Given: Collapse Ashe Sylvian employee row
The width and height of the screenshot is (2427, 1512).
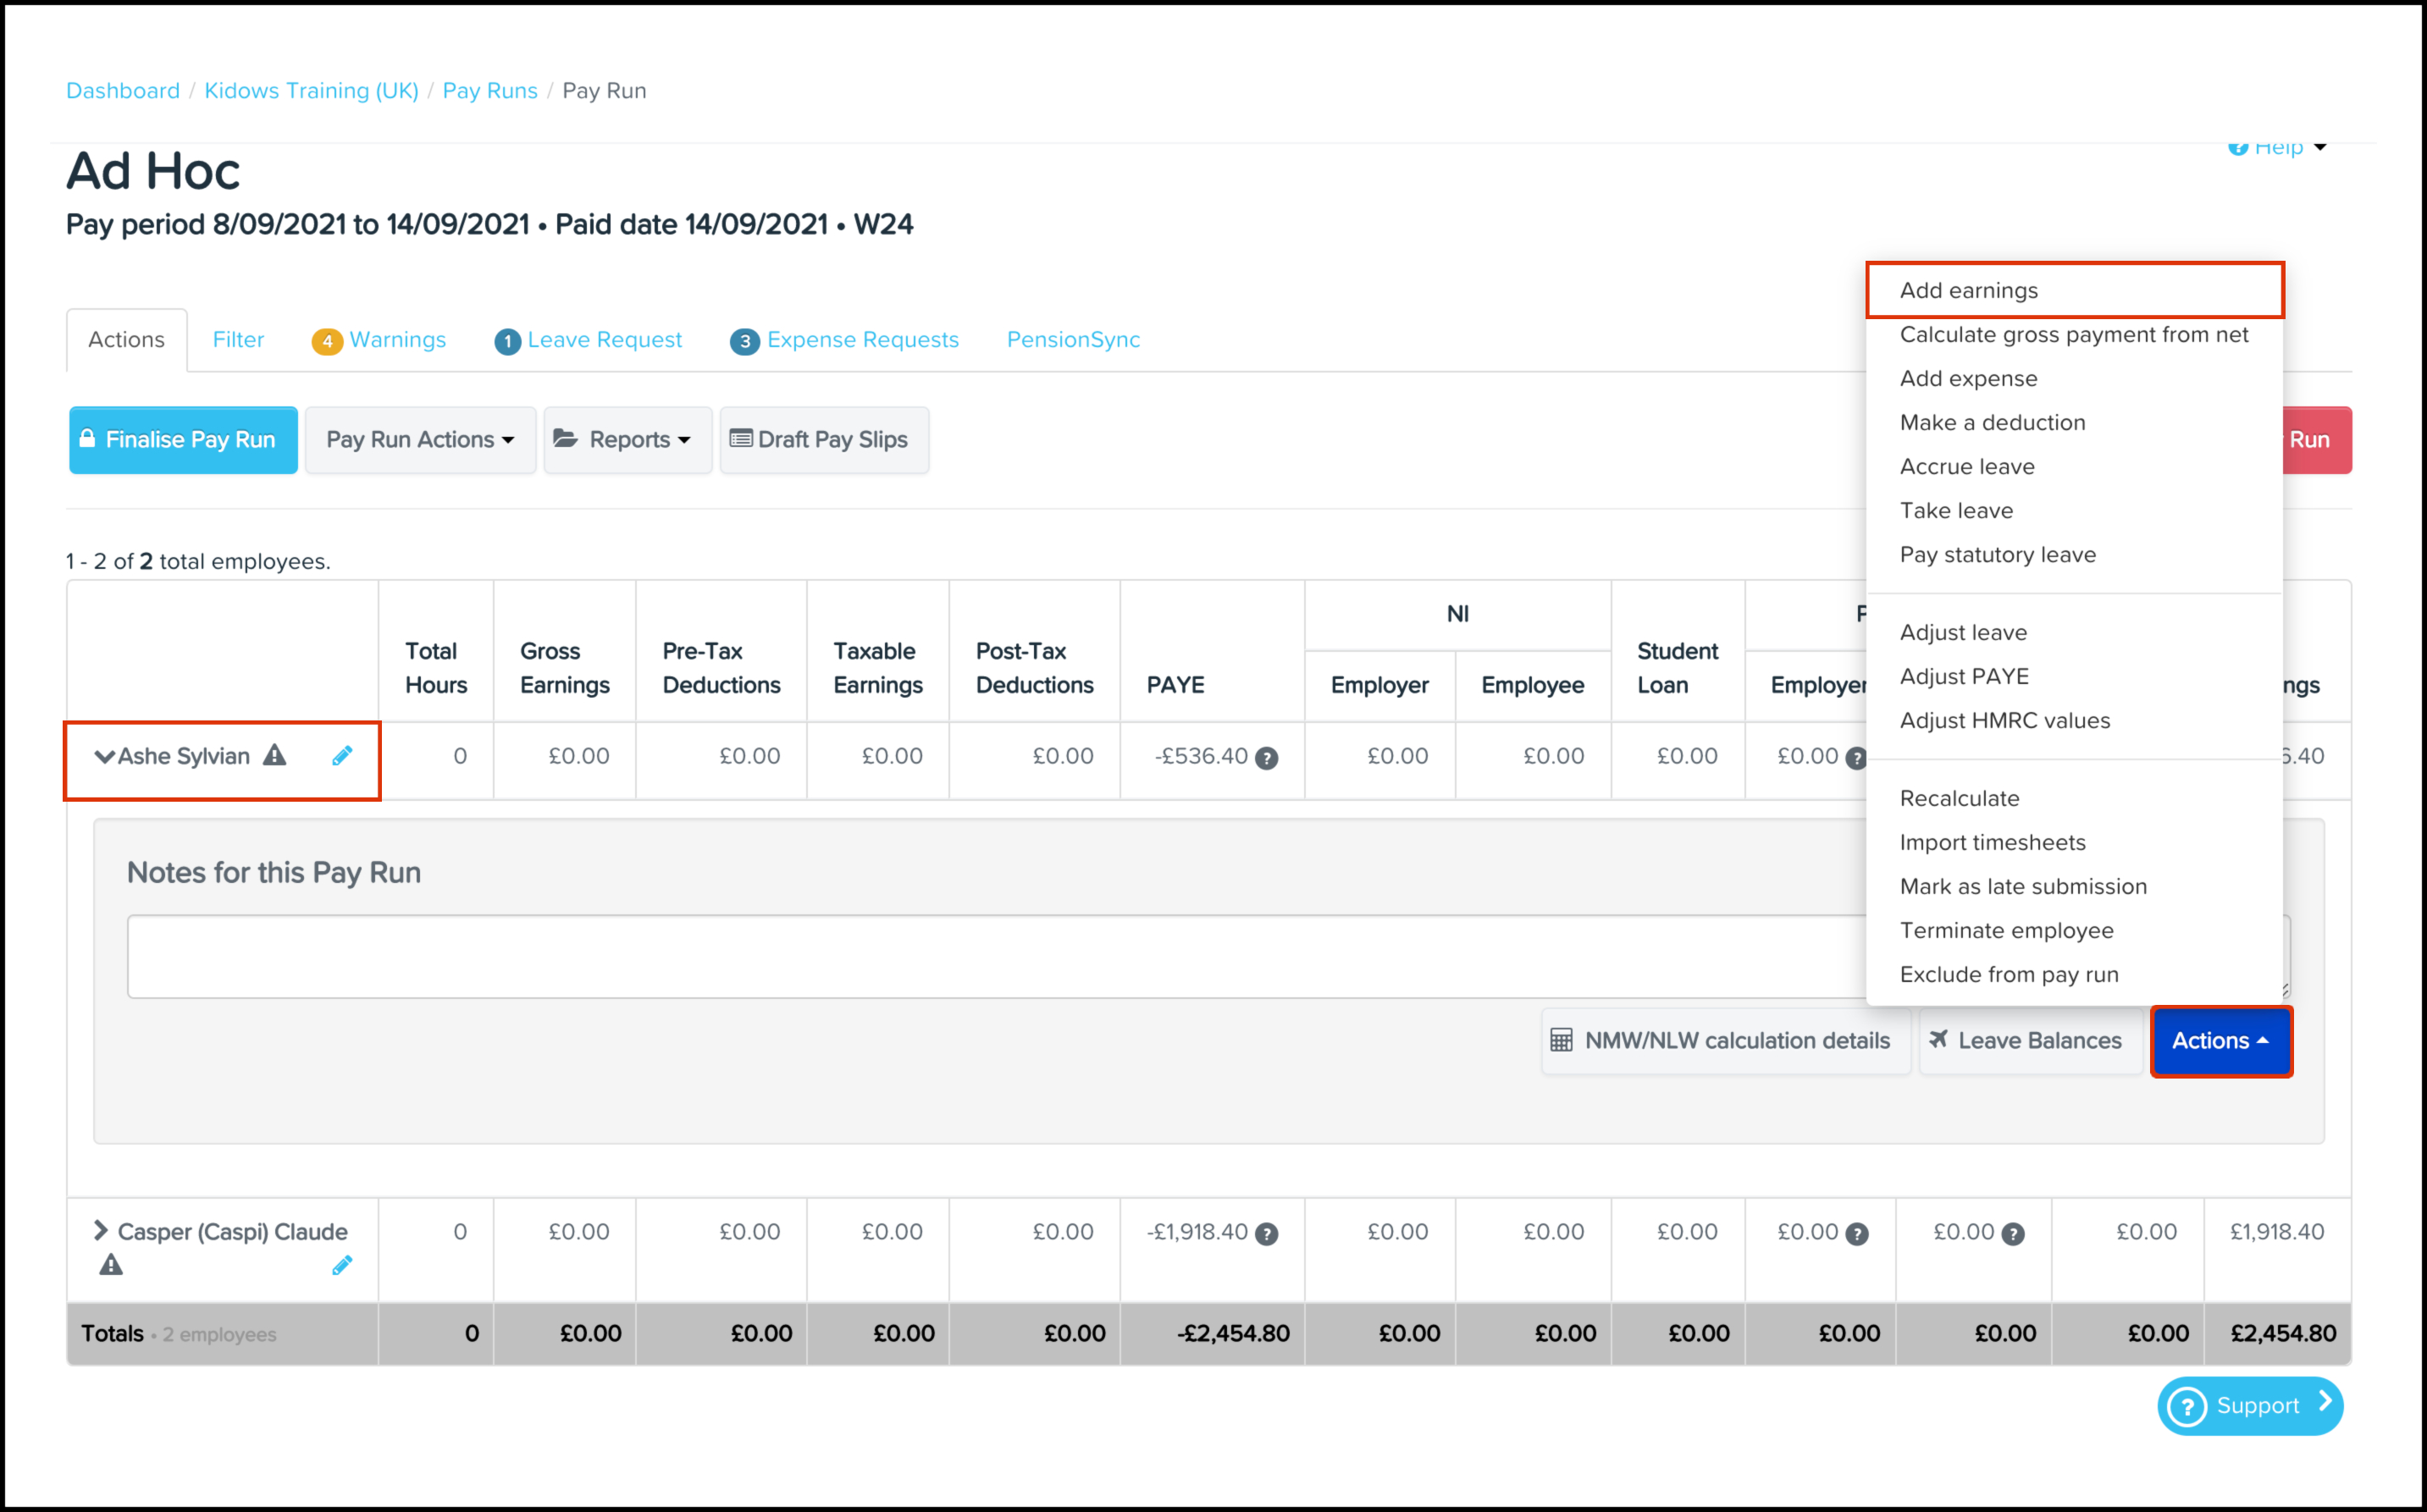Looking at the screenshot, I should point(104,756).
